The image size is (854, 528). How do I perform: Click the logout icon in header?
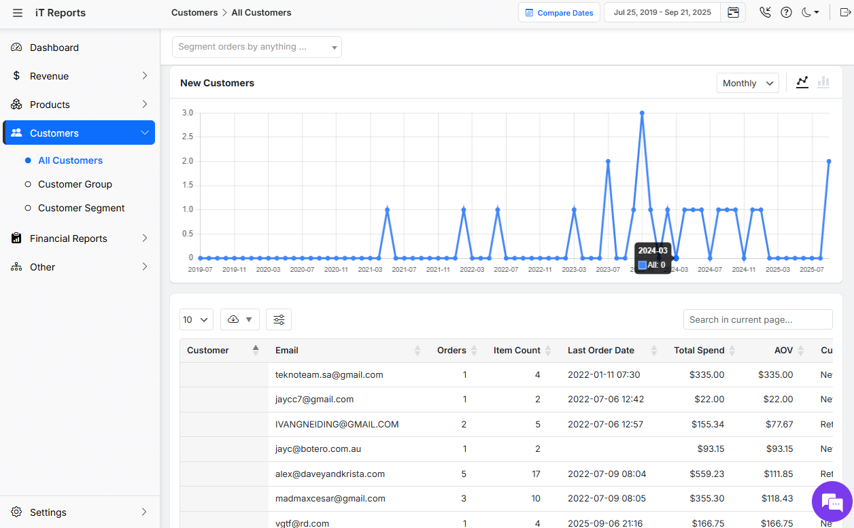pos(845,13)
